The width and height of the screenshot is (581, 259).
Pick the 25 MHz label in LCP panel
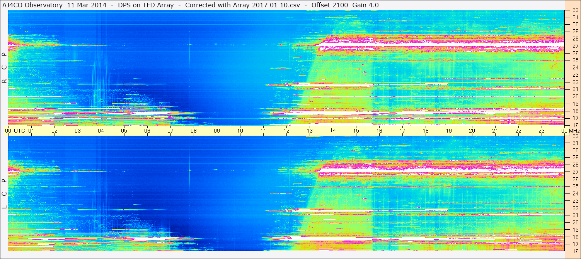point(575,186)
